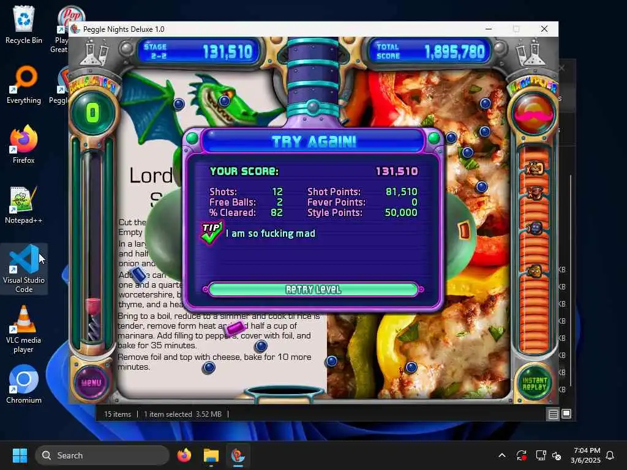Image resolution: width=627 pixels, height=470 pixels.
Task: Switch File Explorer to large icons view
Action: point(566,414)
